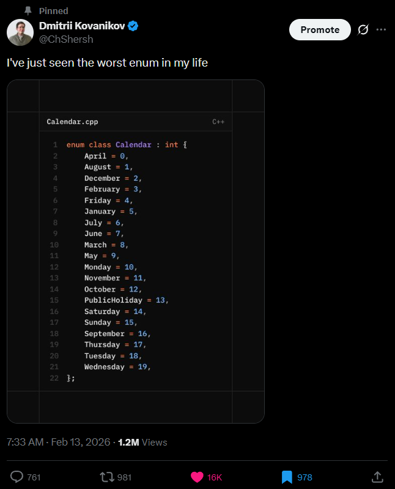Click the 'May = 9,' line
Viewport: 395px width, 489px height.
click(x=102, y=256)
